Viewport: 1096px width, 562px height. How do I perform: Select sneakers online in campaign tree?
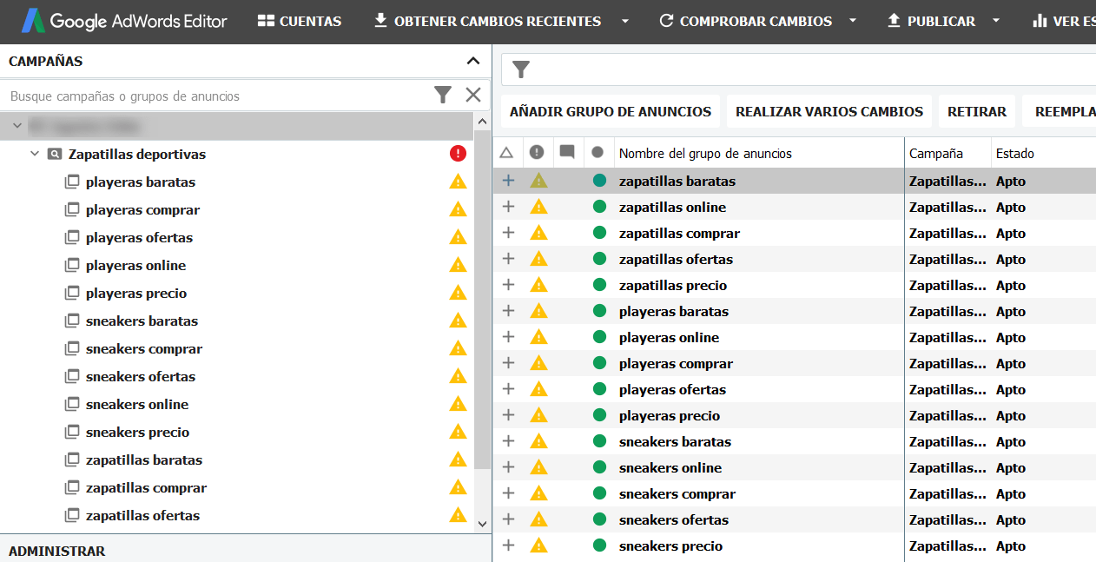(137, 405)
